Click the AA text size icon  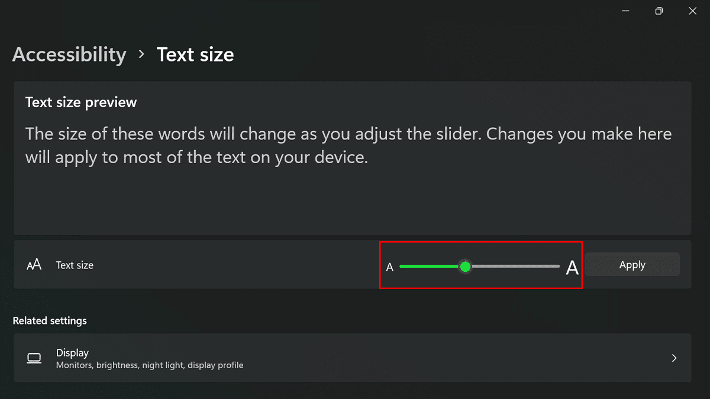click(34, 265)
